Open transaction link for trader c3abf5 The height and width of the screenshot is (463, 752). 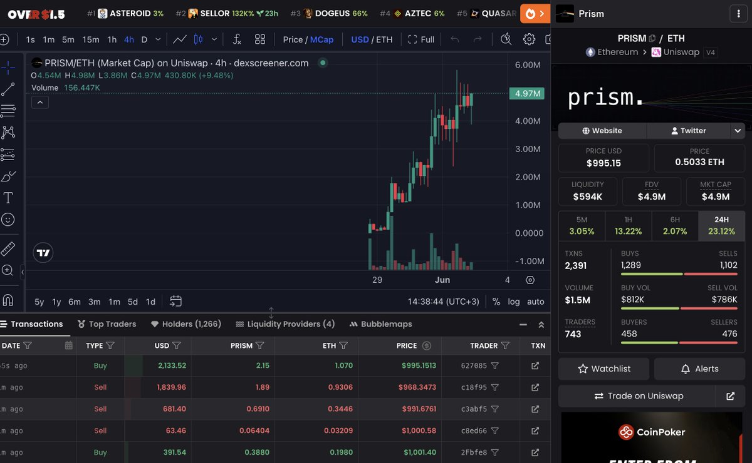coord(535,409)
